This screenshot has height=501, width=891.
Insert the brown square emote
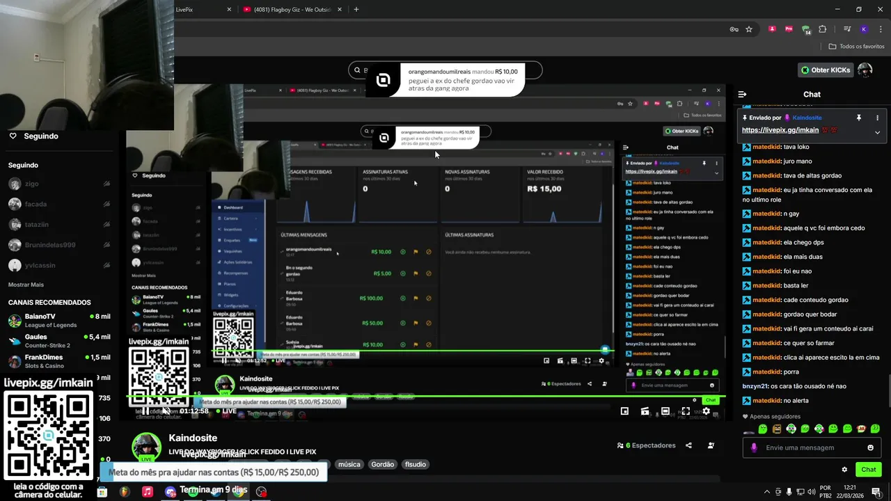pyautogui.click(x=777, y=429)
